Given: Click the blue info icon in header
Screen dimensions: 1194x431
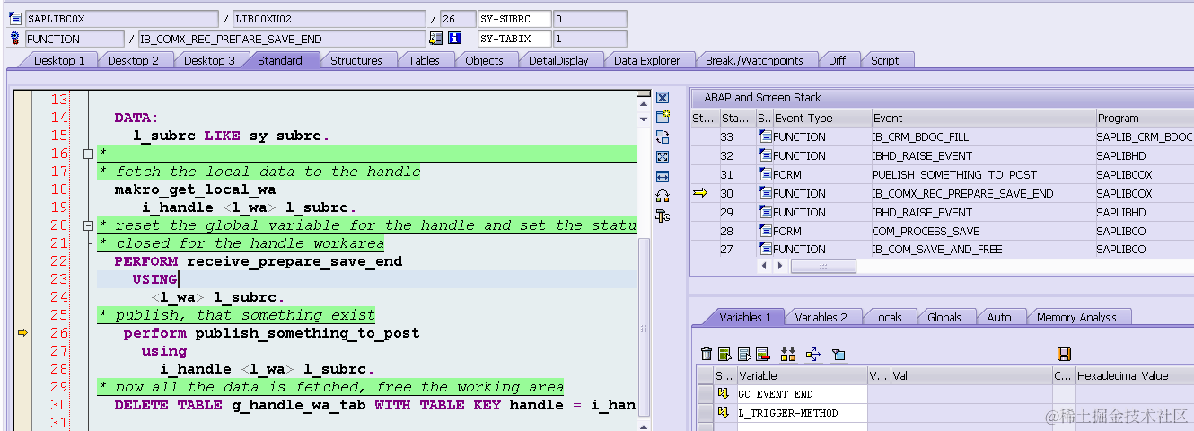Looking at the screenshot, I should tap(455, 38).
